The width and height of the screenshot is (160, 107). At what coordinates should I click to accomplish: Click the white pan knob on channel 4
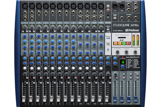(46, 68)
